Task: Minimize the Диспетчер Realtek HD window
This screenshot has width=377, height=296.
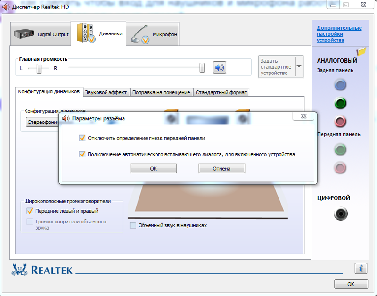Action: pos(333,5)
